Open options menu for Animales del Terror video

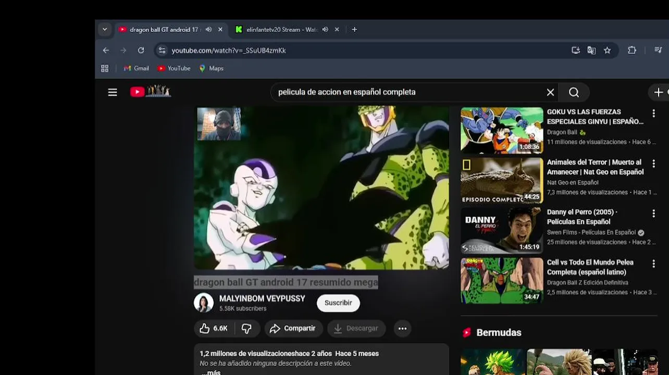(653, 164)
